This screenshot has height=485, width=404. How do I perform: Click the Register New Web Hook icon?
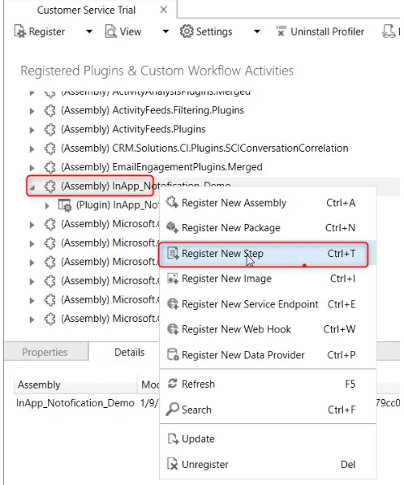[x=173, y=328]
